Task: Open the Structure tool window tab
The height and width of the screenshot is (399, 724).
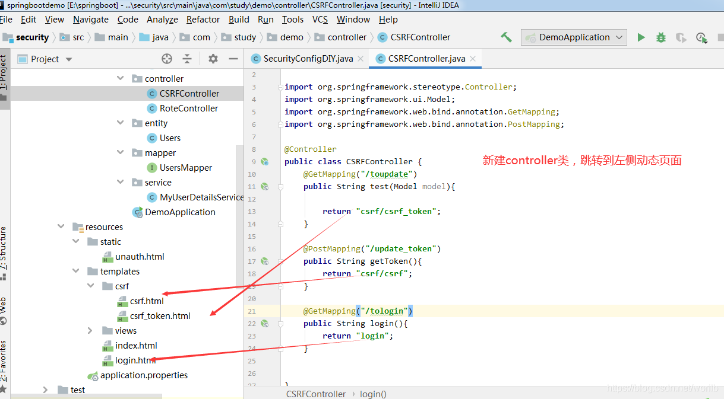Action: [4, 252]
